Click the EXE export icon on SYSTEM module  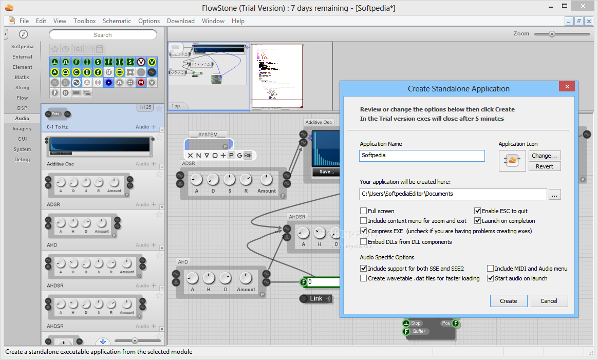click(248, 155)
